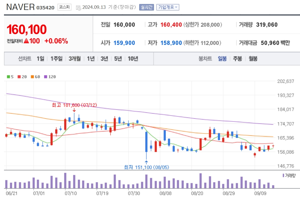Click the 코스피 market badge
This screenshot has height=198, width=300.
(65, 7)
